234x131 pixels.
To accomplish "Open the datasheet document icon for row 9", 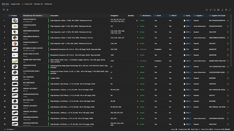I will pos(184,67).
